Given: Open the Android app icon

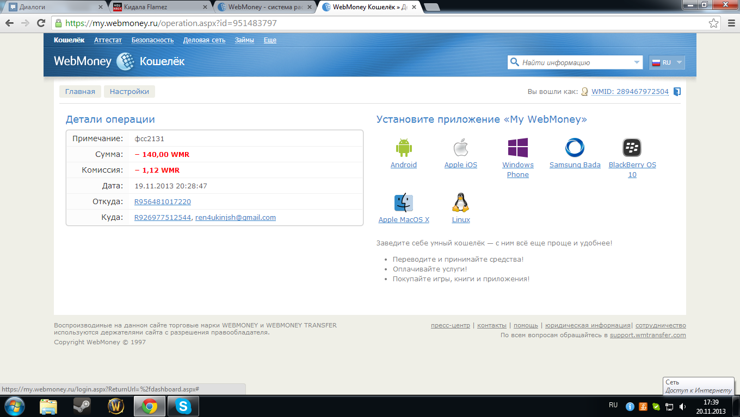Looking at the screenshot, I should [404, 148].
